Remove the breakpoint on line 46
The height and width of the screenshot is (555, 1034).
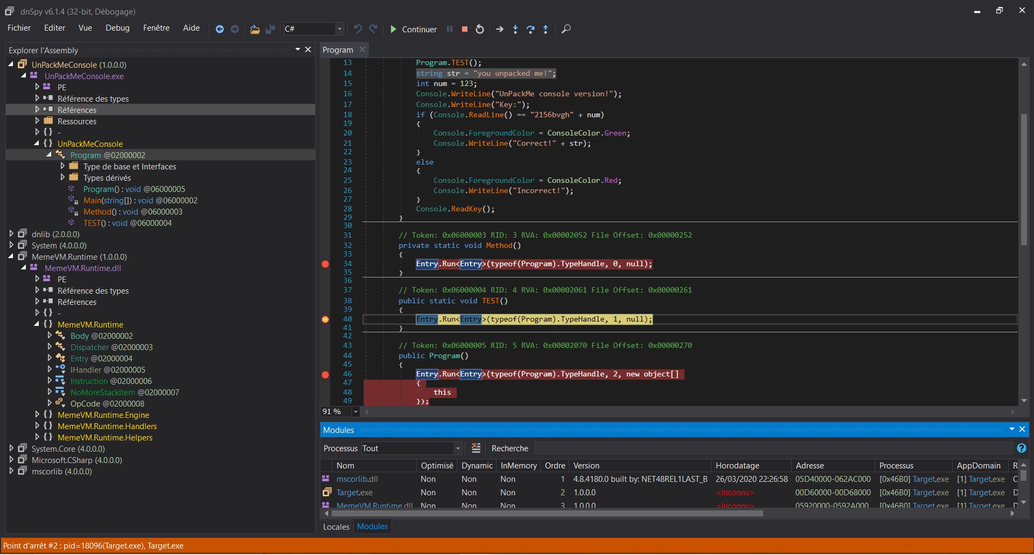click(325, 374)
